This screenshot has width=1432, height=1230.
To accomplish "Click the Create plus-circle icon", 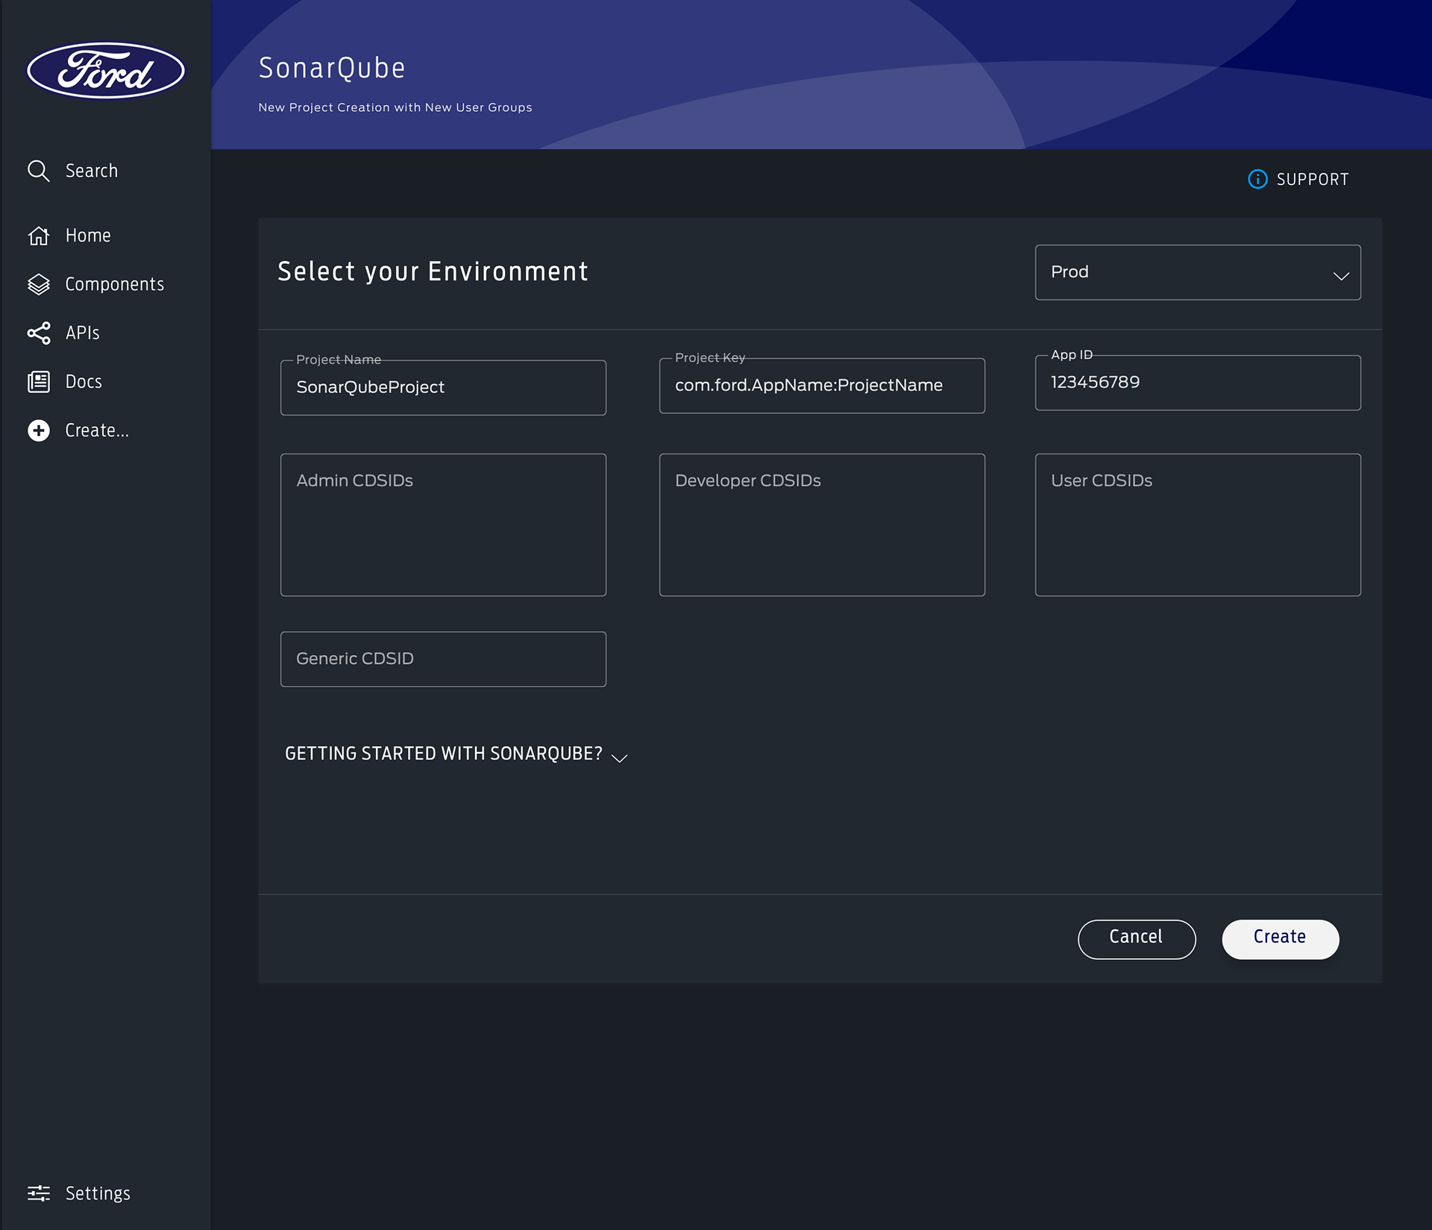I will coord(39,430).
